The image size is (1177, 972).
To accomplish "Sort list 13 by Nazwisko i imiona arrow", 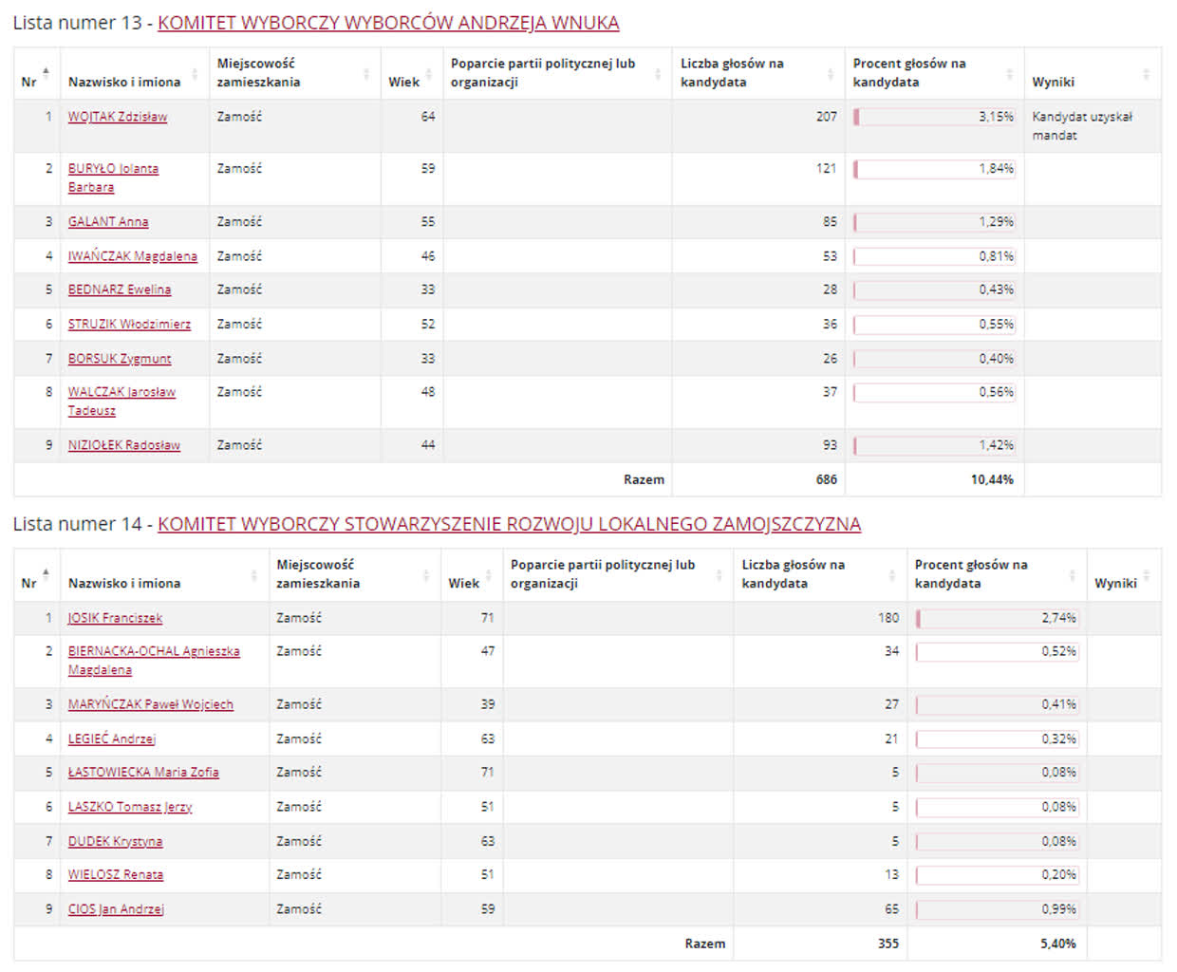I will [196, 73].
